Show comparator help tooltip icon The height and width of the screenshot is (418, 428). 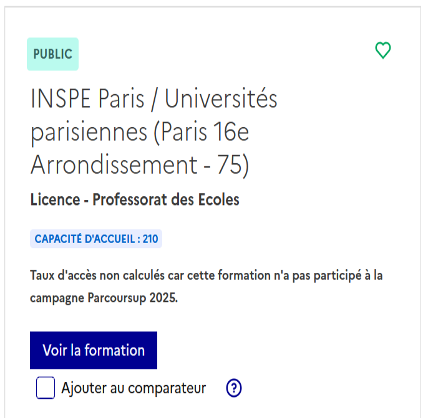[234, 389]
